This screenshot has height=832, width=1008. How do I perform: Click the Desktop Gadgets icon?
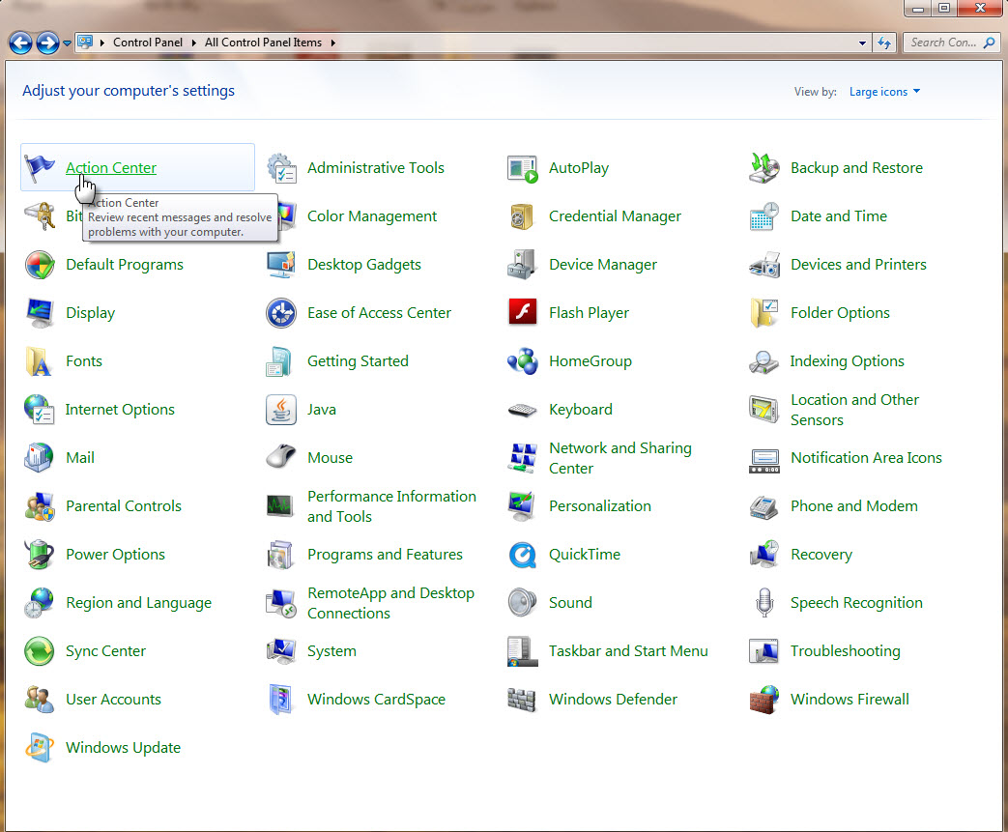point(281,265)
